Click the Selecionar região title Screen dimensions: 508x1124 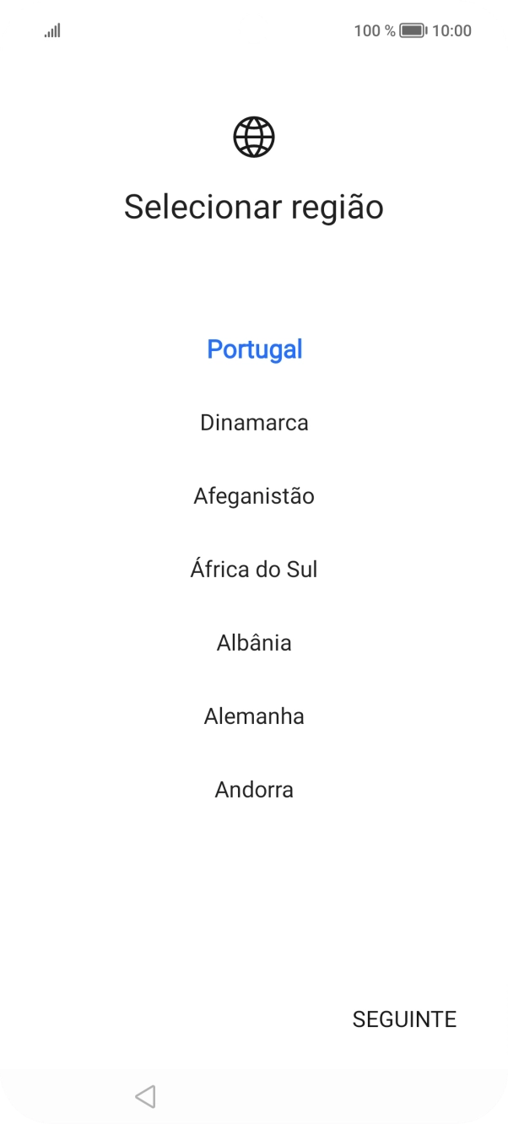[x=254, y=206]
